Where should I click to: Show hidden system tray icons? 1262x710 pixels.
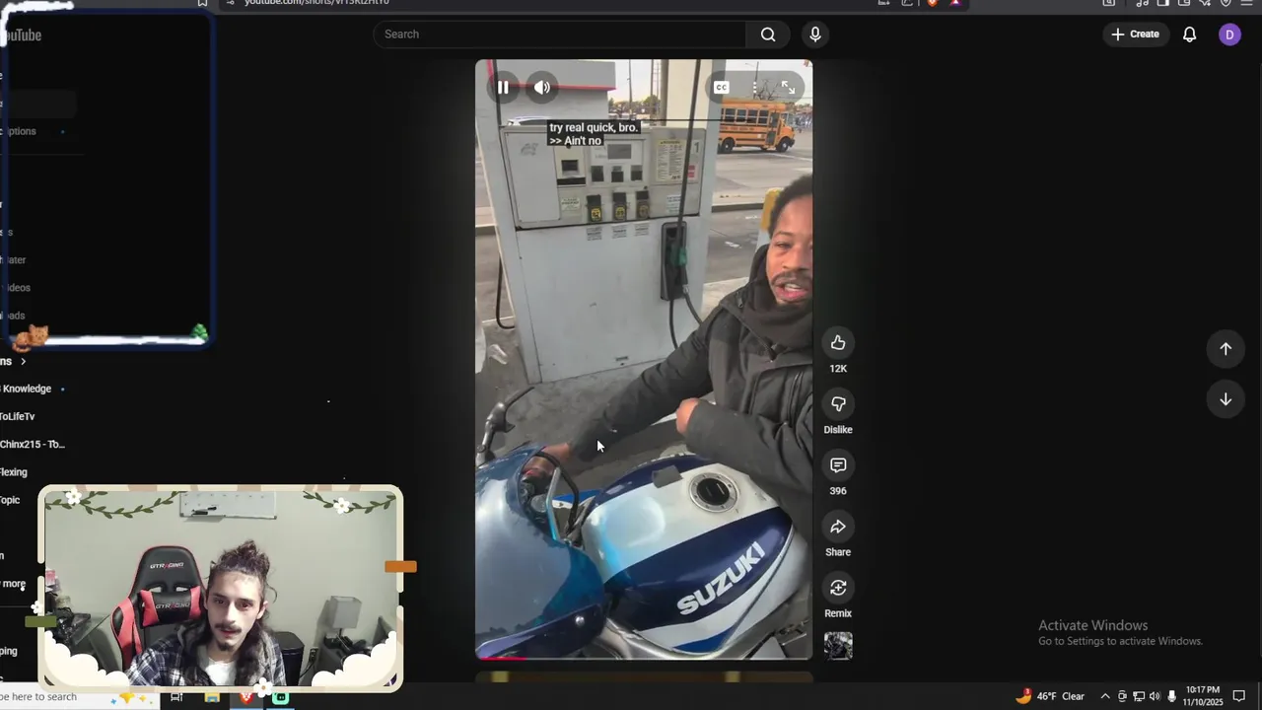pos(1105,696)
